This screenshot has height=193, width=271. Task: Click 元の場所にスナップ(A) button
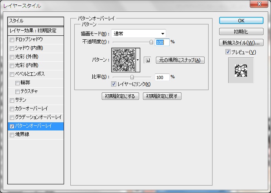tap(180, 60)
